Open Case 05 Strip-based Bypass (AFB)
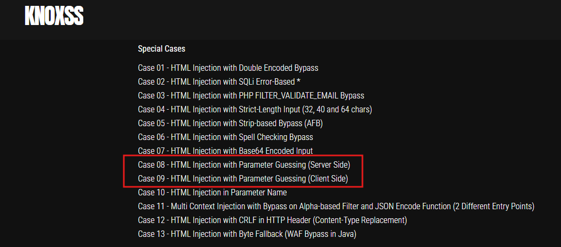This screenshot has height=247, width=561. [x=231, y=123]
